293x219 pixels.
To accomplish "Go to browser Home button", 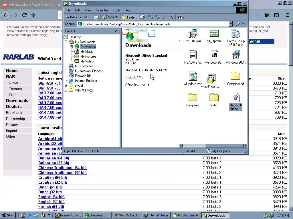I will (33, 15).
